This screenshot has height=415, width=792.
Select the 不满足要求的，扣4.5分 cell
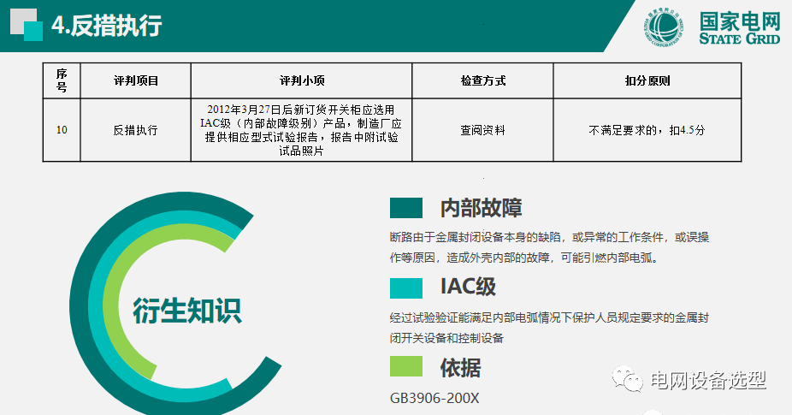pos(647,130)
